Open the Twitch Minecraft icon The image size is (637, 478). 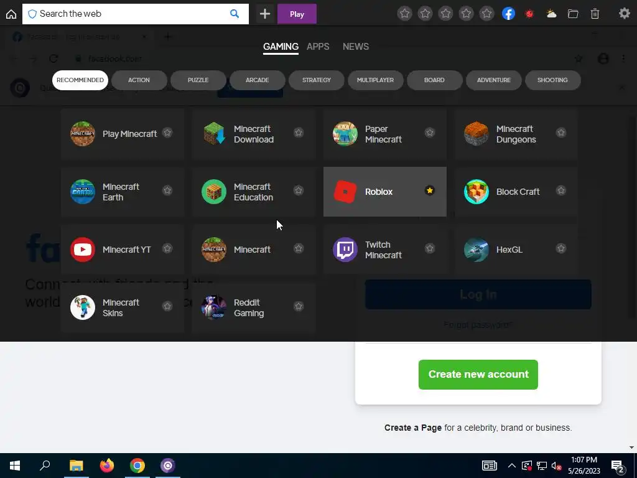tap(345, 250)
